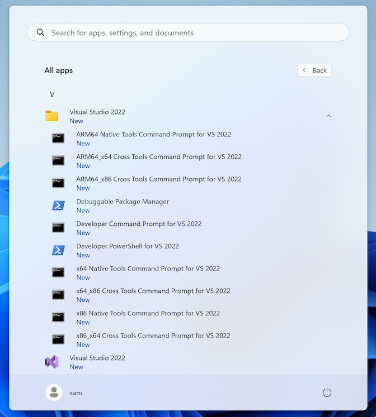Click the x64 Native Tools command prompt icon
The image size is (376, 417).
58,272
